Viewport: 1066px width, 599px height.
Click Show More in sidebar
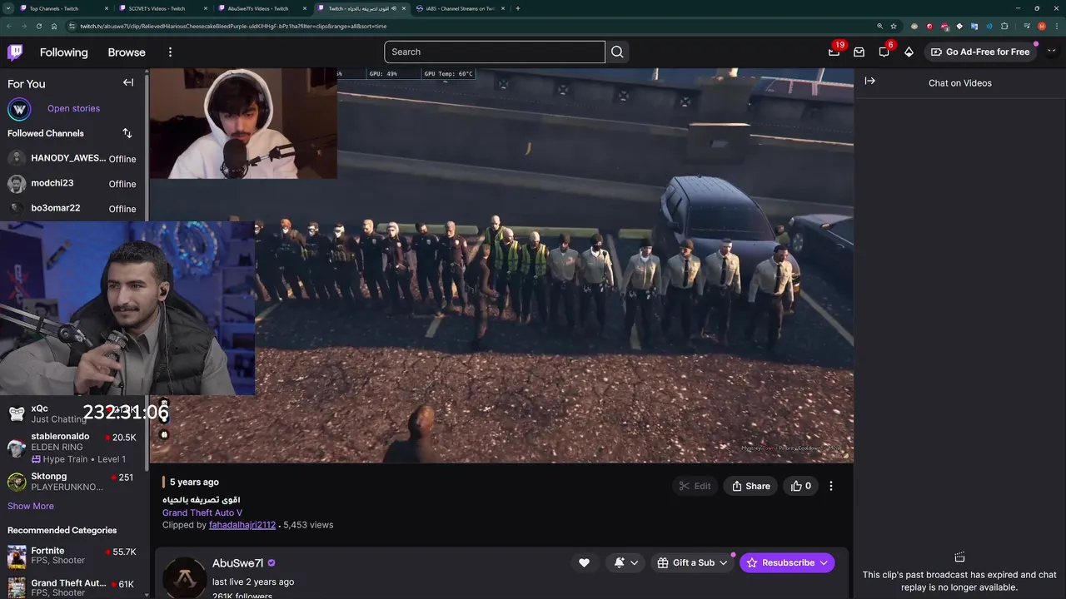pos(31,506)
